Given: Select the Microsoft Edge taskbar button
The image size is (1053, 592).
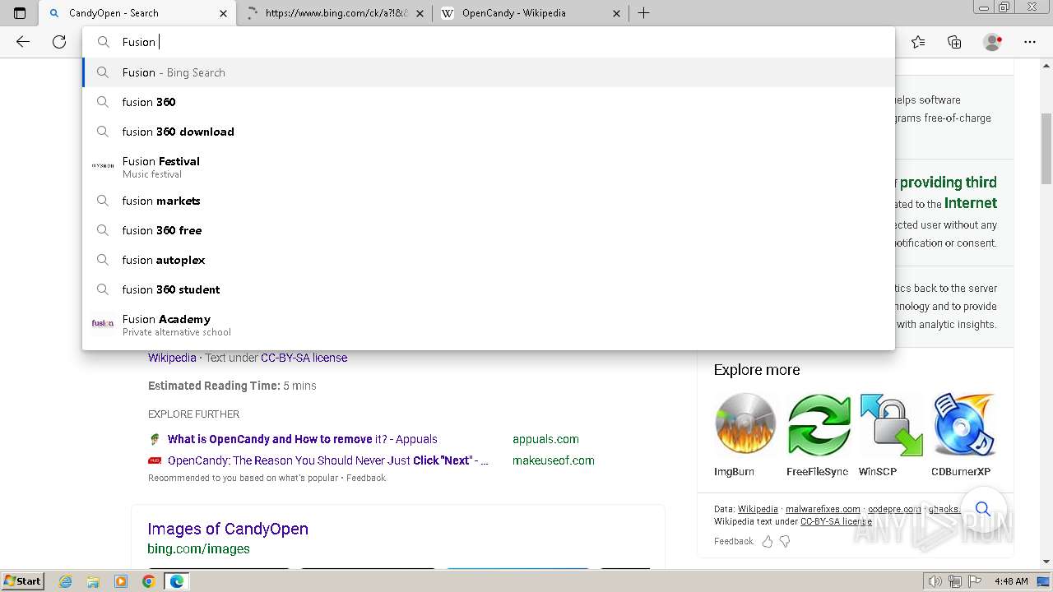Looking at the screenshot, I should [x=177, y=581].
